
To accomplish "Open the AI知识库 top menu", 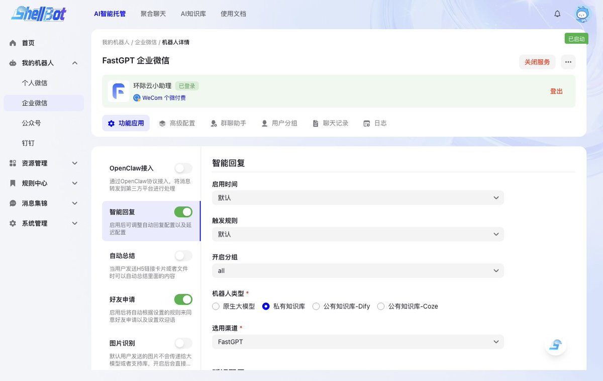I will (x=193, y=14).
